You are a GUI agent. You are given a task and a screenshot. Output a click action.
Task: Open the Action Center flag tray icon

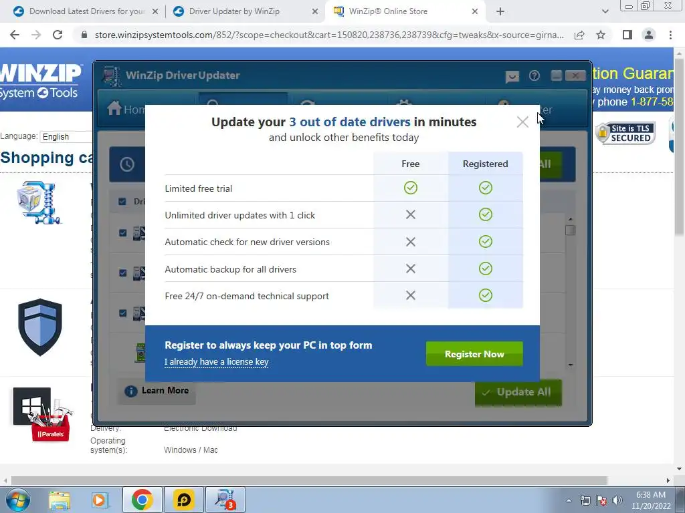(601, 500)
